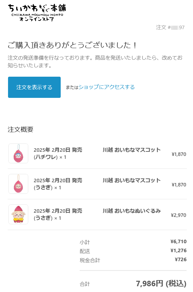The width and height of the screenshot is (193, 292).
Task: Select the 小計 ¥6,710 amount
Action: tap(179, 242)
